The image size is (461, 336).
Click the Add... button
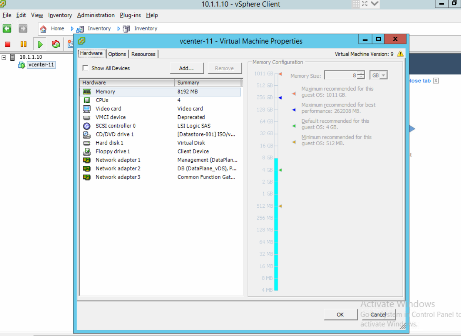pyautogui.click(x=186, y=68)
